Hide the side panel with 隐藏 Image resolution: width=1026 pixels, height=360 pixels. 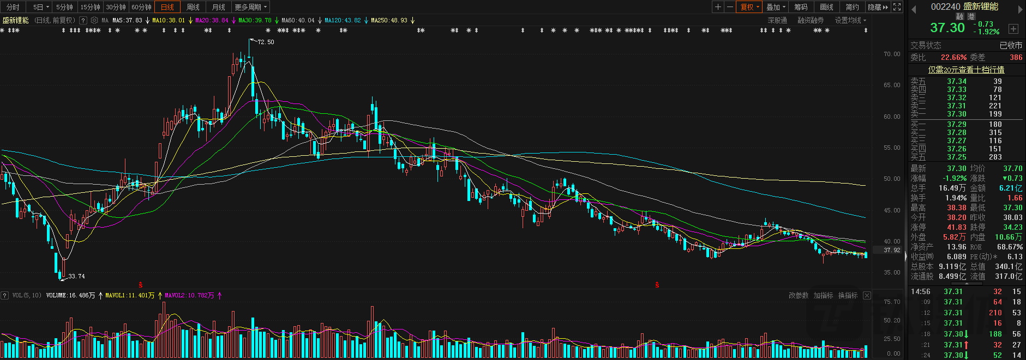pos(878,7)
